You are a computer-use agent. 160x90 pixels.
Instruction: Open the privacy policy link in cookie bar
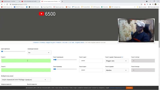coord(117,88)
